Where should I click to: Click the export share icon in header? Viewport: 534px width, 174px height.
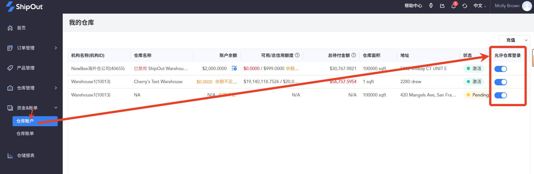(442, 6)
